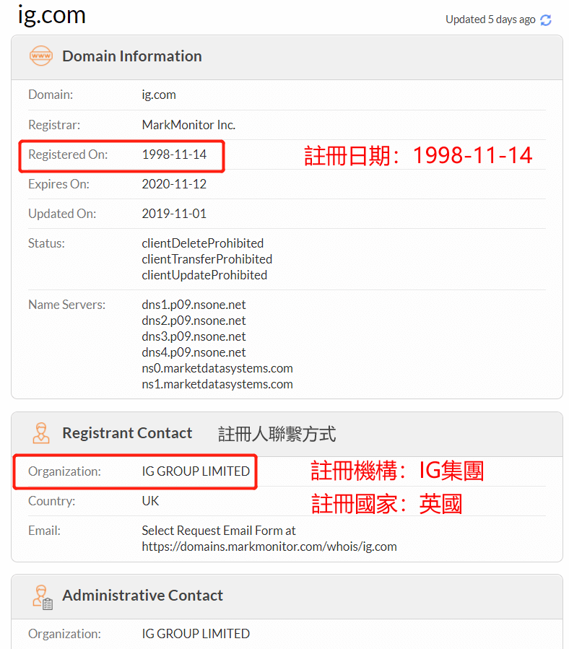Click the Administrative Contact section header
This screenshot has height=649, width=569.
[142, 596]
